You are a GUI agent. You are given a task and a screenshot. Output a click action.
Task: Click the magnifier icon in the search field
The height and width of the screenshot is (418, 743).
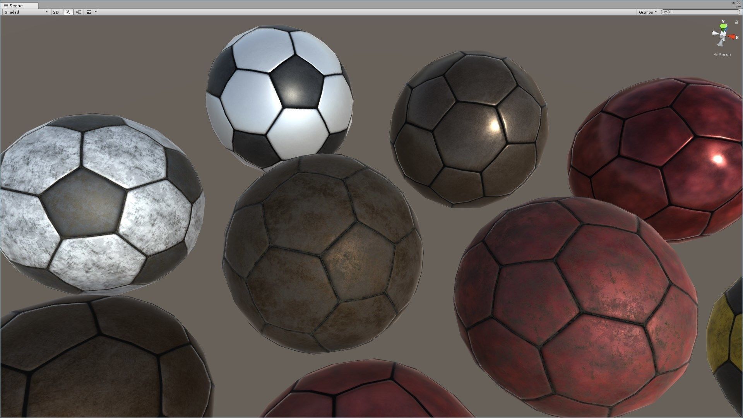tap(664, 12)
